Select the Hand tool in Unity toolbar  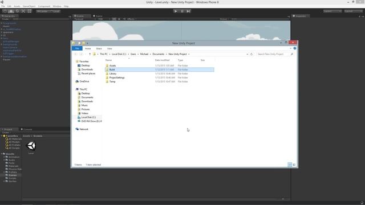tap(5, 11)
